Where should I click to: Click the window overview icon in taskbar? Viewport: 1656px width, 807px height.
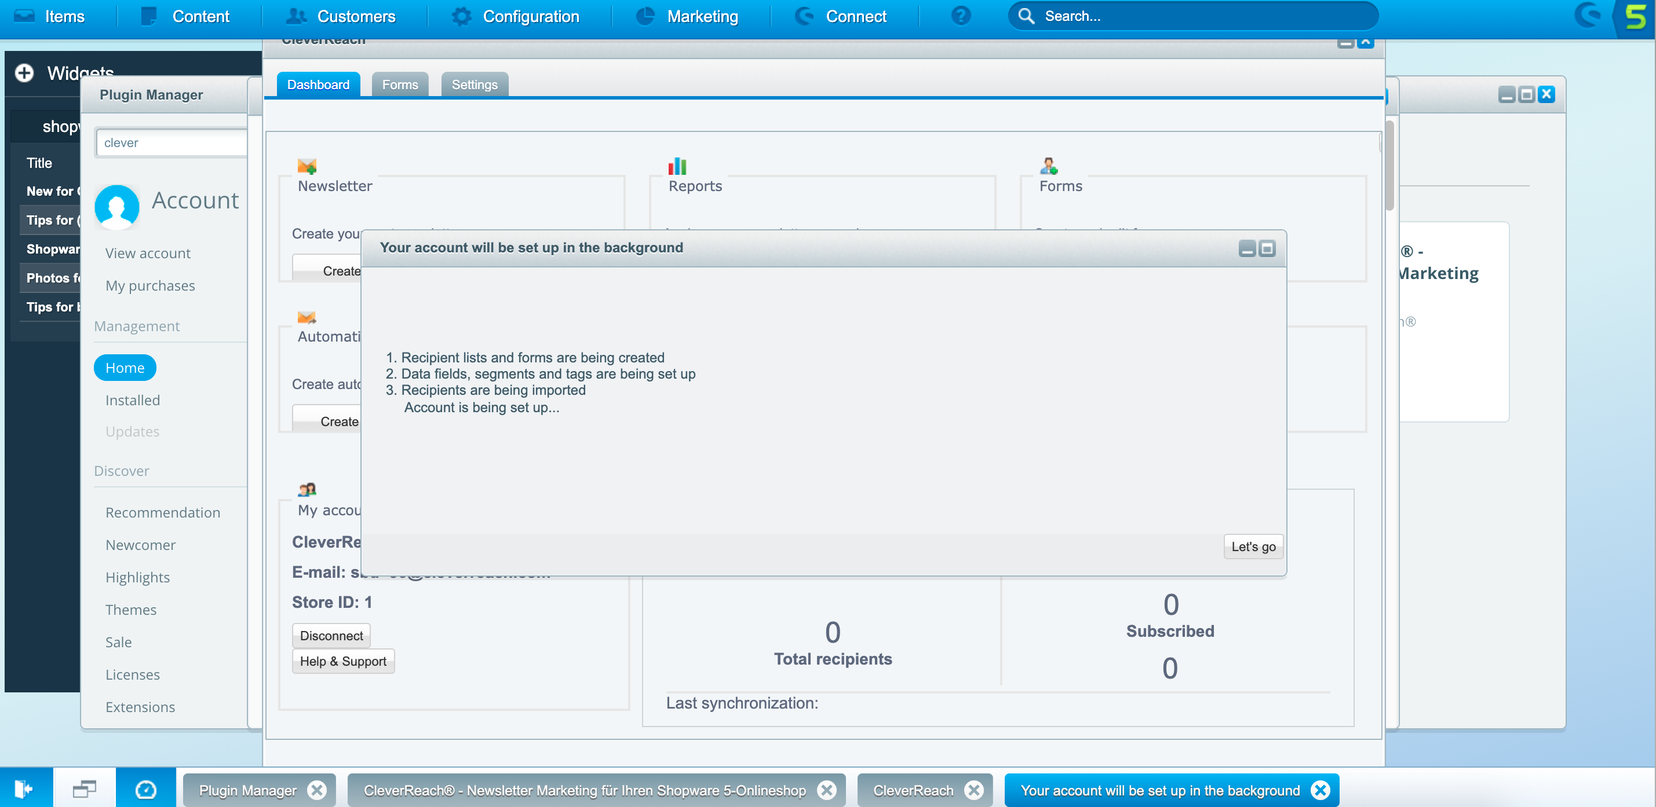(x=84, y=788)
